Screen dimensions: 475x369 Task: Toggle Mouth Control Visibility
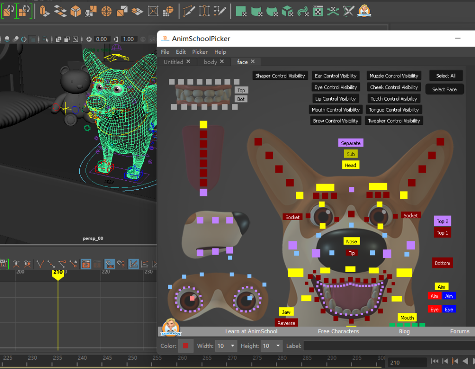click(336, 109)
